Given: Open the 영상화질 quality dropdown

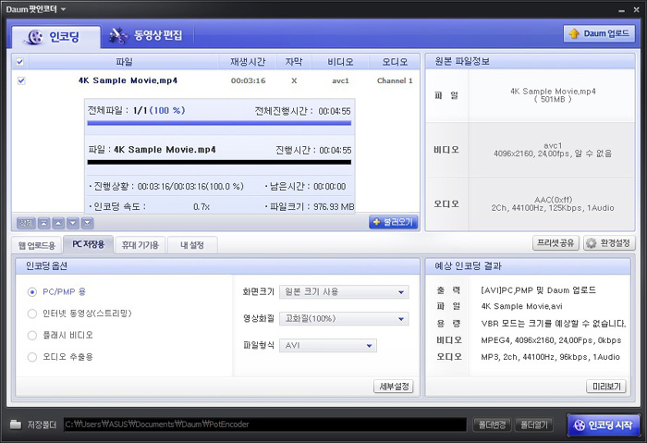Looking at the screenshot, I should point(344,318).
